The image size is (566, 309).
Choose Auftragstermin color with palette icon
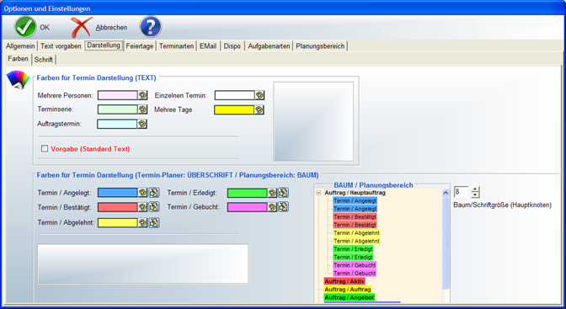click(142, 124)
